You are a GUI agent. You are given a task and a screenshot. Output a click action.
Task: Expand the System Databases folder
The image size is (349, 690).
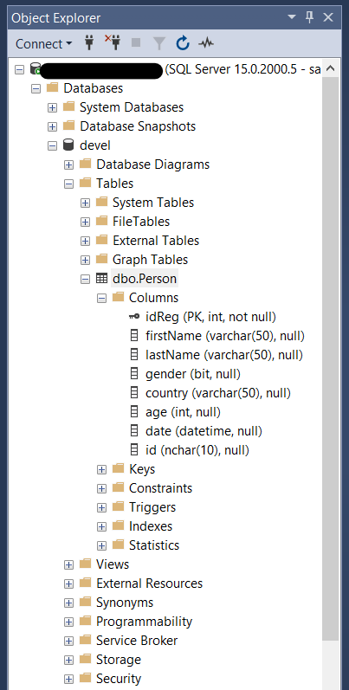52,107
